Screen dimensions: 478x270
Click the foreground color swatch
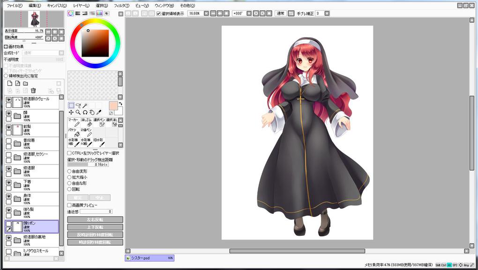click(x=113, y=106)
